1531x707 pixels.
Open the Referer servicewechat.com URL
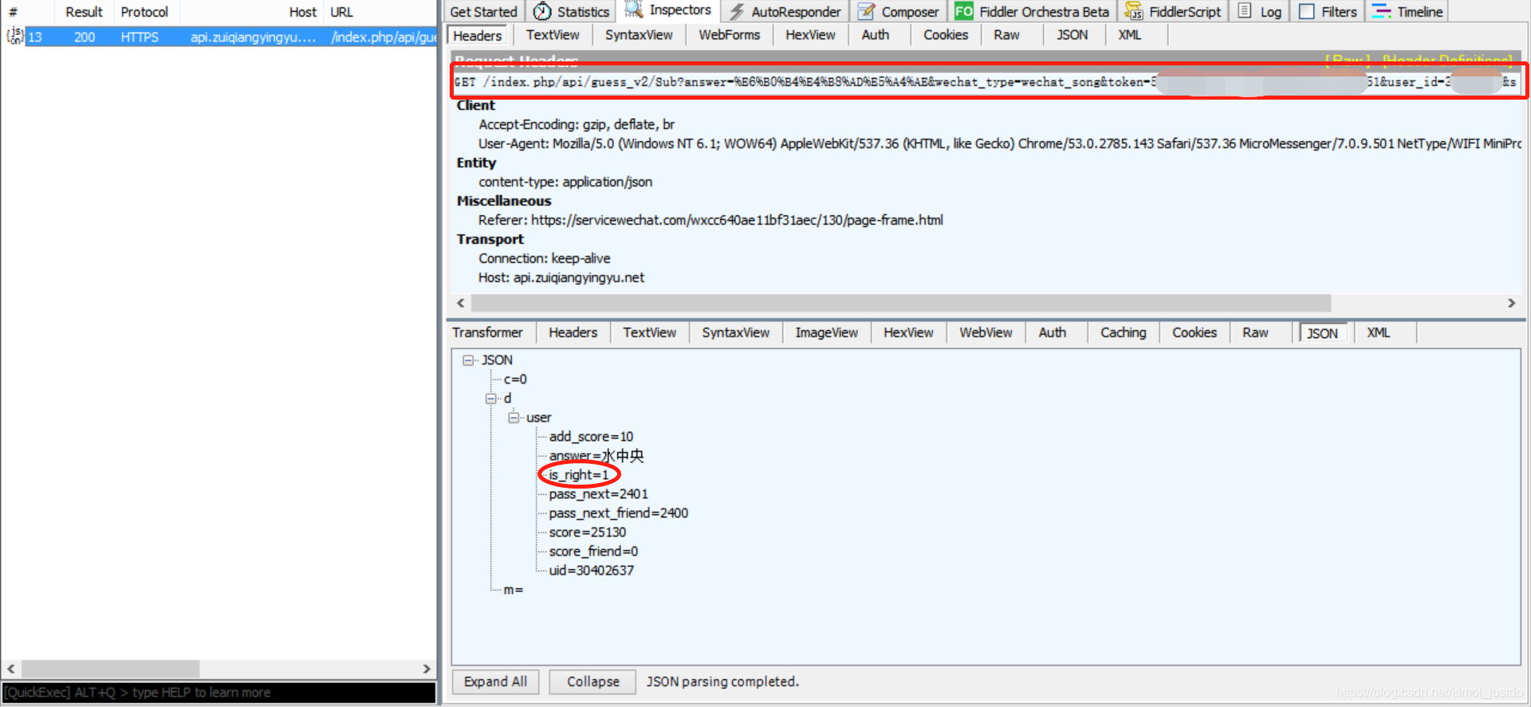[x=737, y=220]
